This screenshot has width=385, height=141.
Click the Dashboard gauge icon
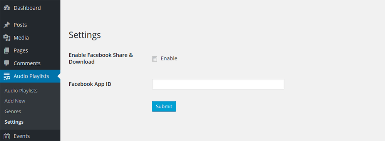coord(7,8)
